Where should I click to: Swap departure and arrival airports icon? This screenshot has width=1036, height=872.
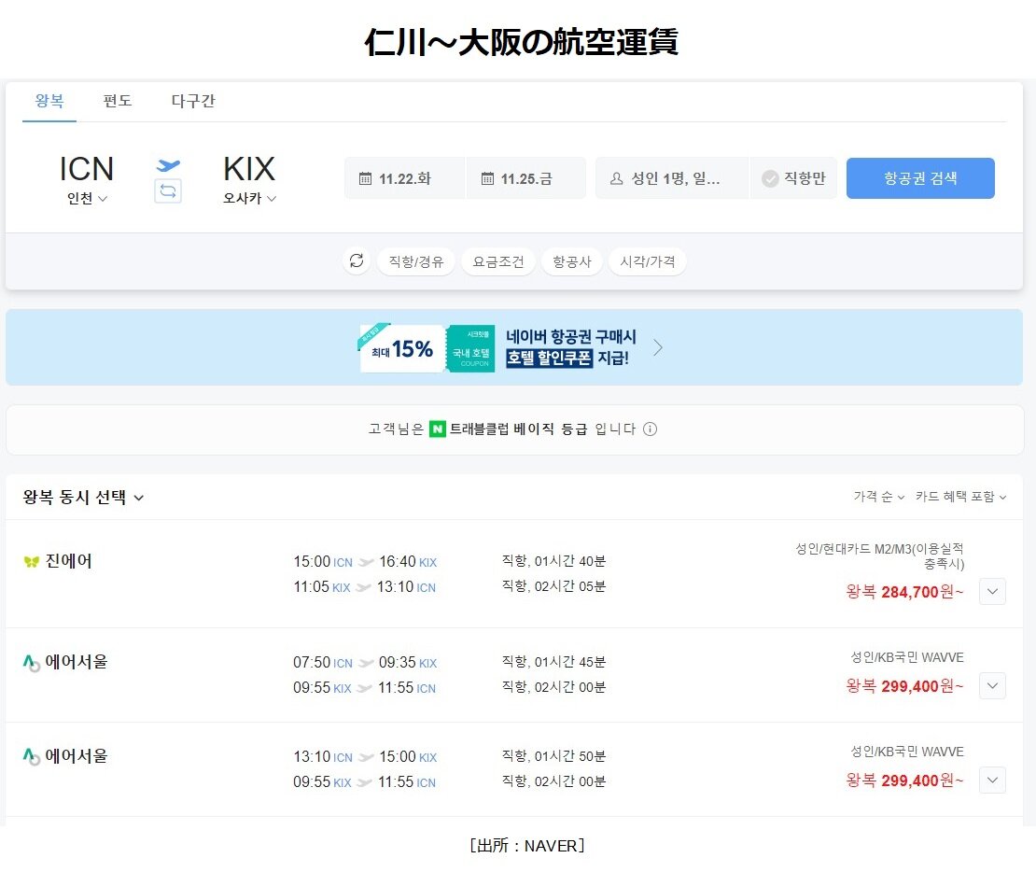[168, 191]
